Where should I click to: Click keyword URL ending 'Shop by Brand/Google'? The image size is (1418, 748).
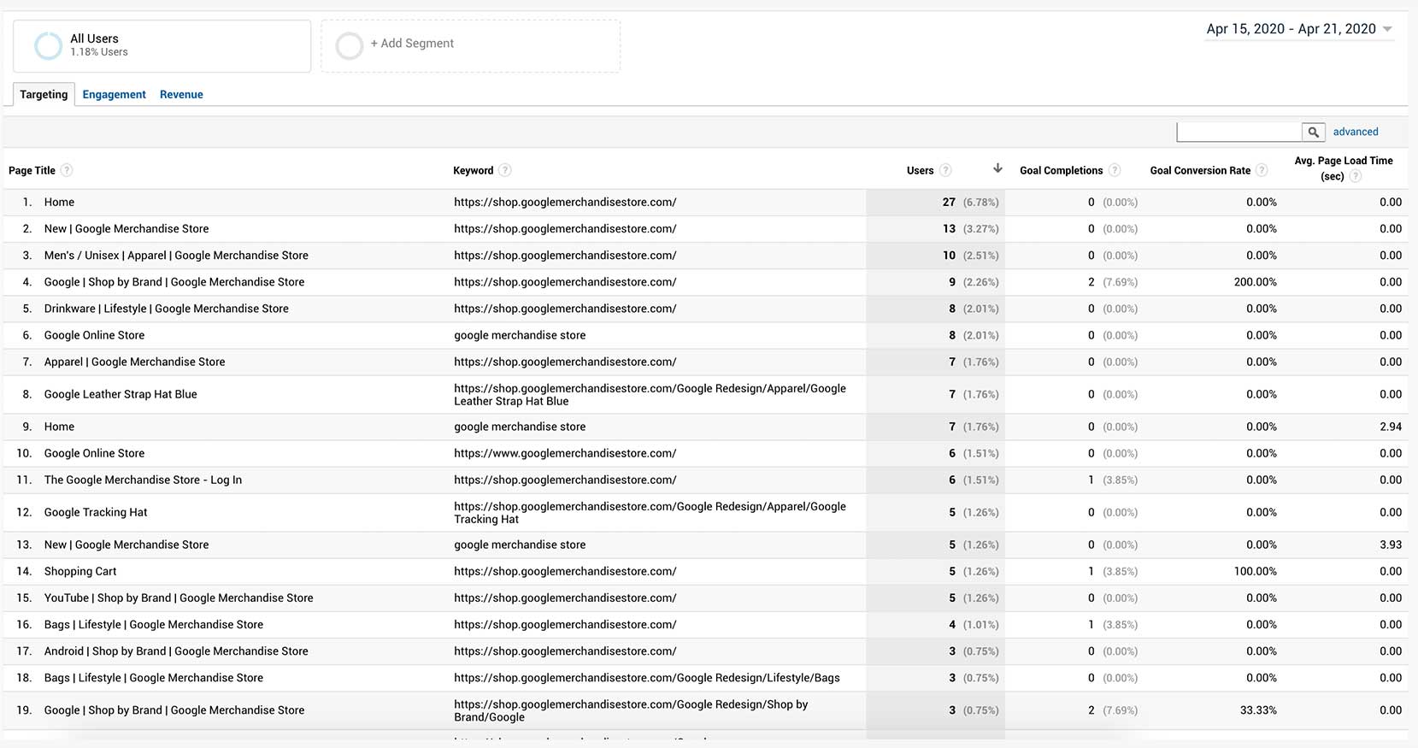tap(631, 710)
